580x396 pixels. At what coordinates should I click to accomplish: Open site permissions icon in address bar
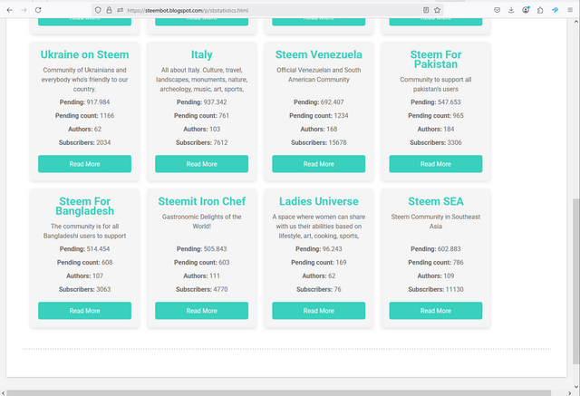coord(121,10)
